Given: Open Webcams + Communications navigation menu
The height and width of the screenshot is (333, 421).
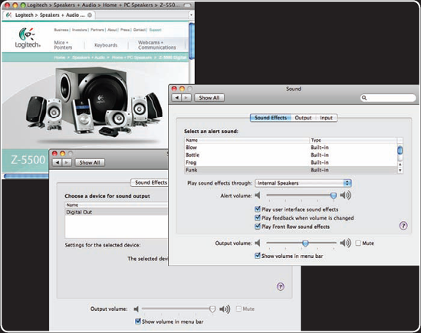Looking at the screenshot, I should 157,44.
